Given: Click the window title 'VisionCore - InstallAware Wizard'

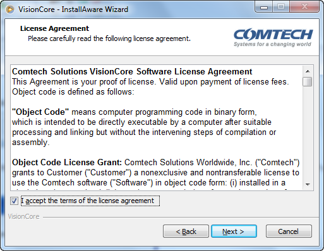Looking at the screenshot, I should (x=73, y=9).
